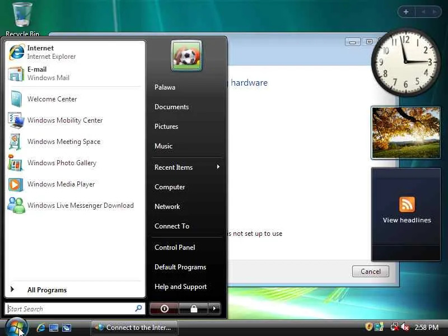Open Palawa user folder

click(x=165, y=87)
